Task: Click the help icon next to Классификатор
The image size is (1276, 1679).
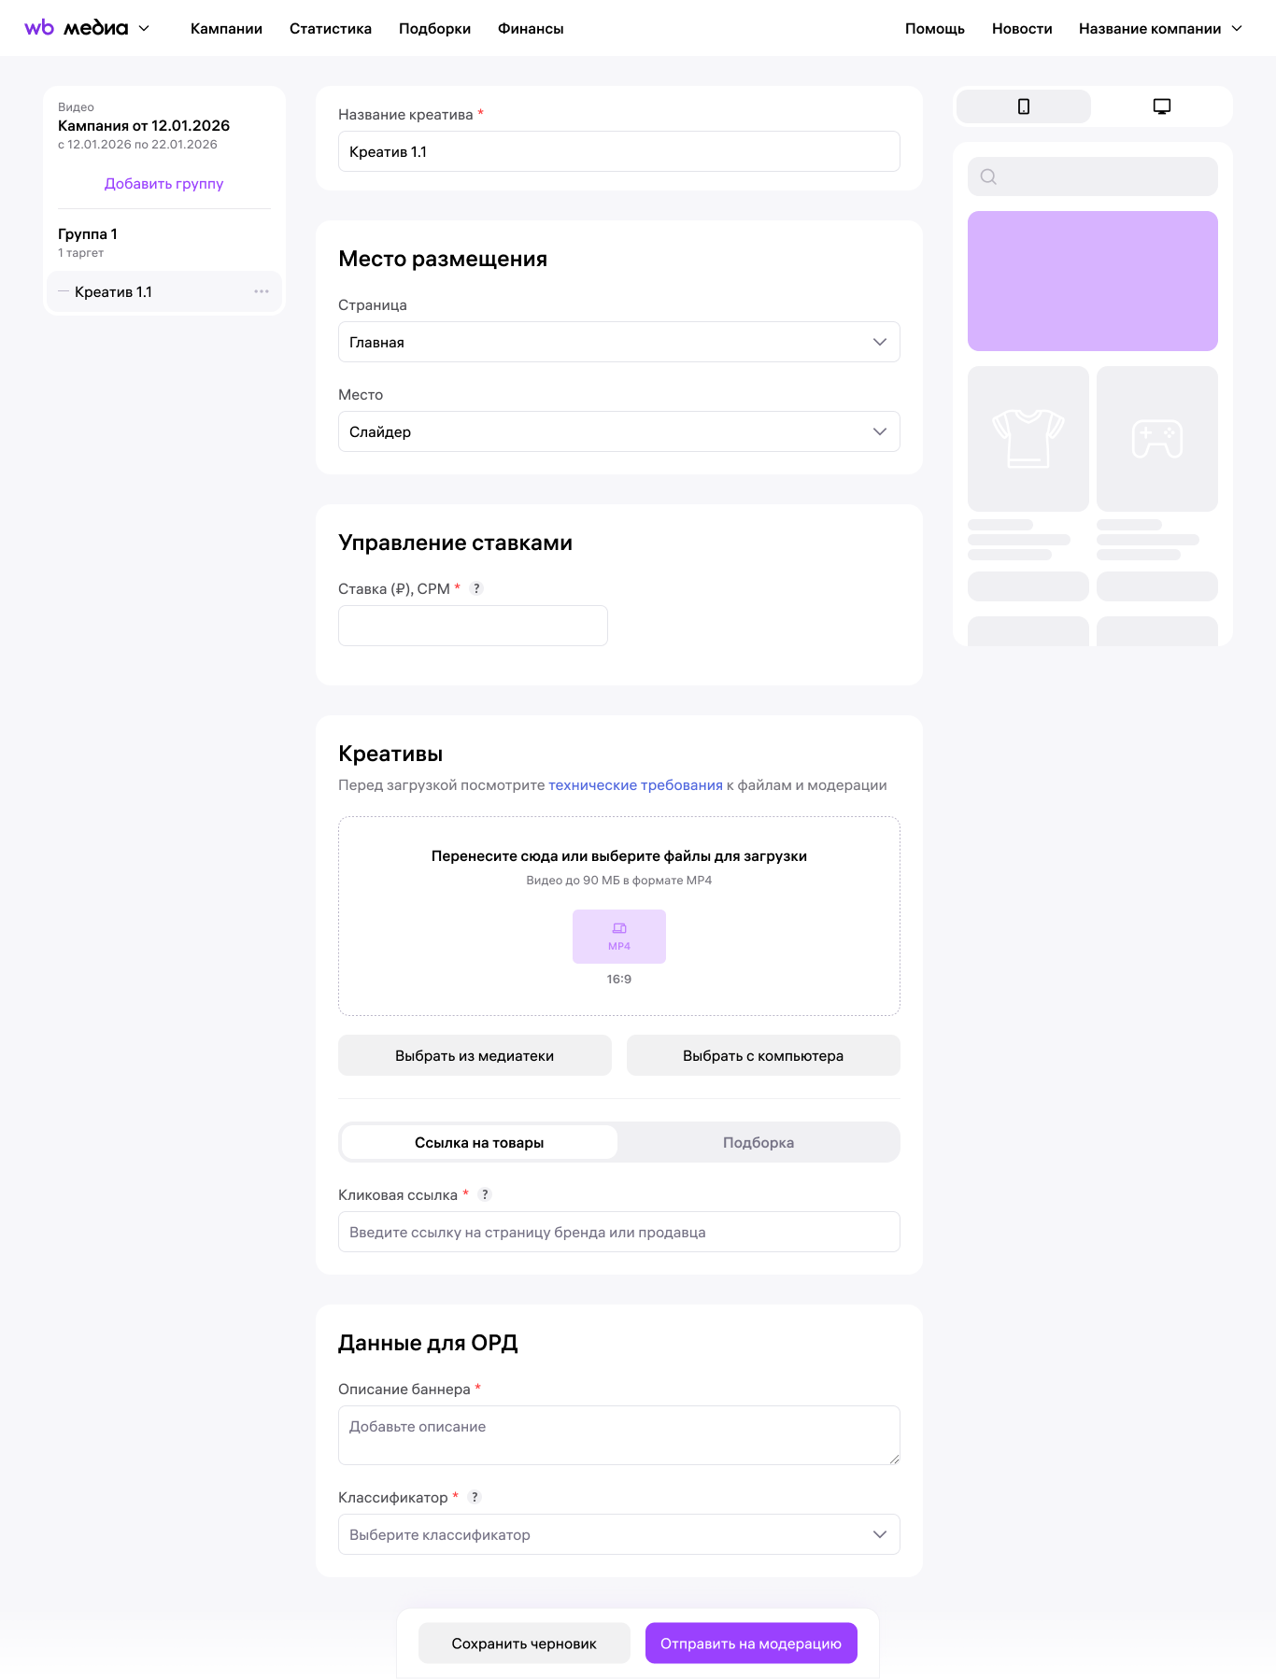Action: click(475, 1497)
